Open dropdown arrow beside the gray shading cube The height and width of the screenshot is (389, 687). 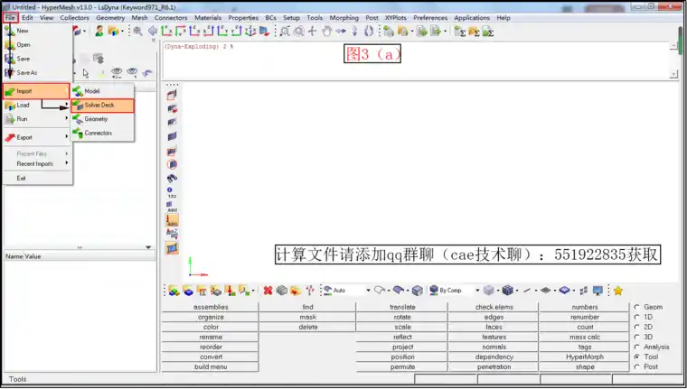[x=498, y=291]
